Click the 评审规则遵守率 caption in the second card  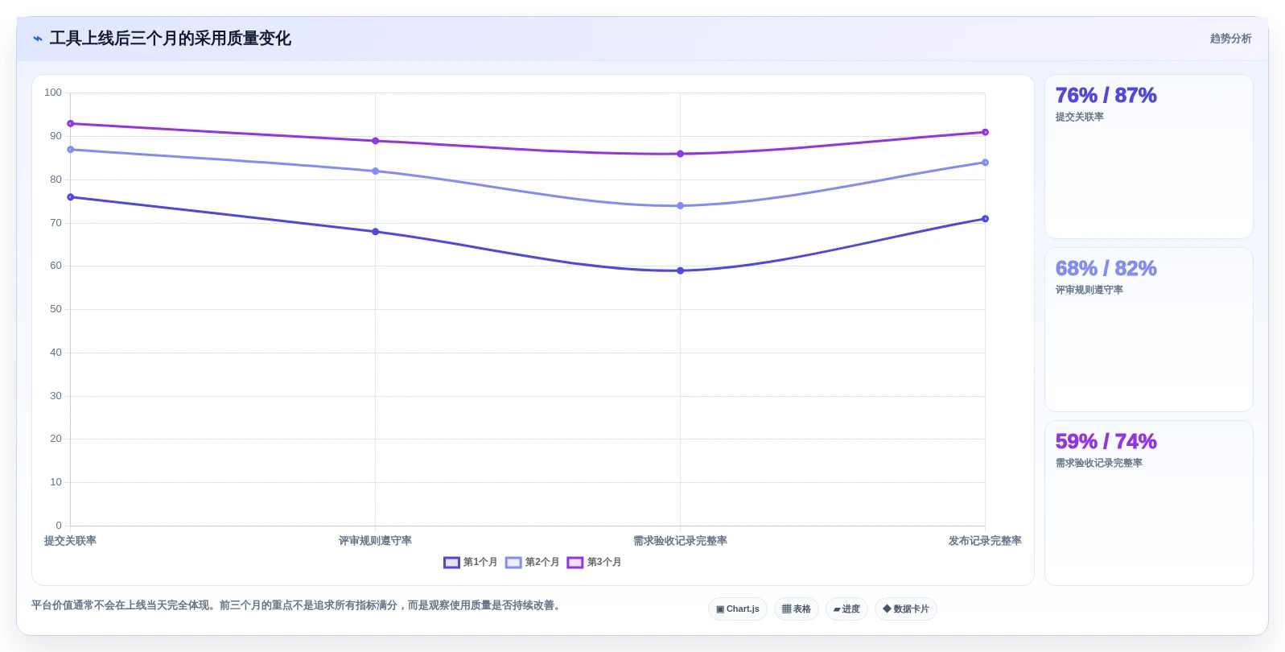1089,290
